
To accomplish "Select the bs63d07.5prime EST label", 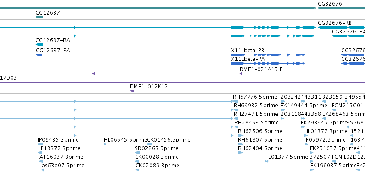I will 63,166.
